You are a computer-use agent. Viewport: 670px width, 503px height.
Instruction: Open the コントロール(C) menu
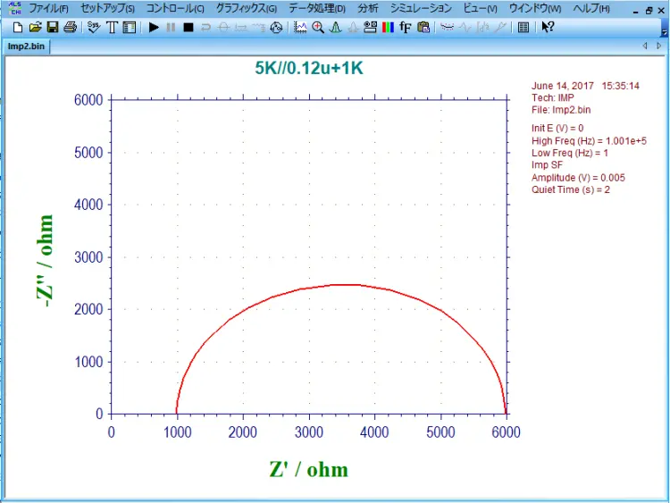(175, 9)
